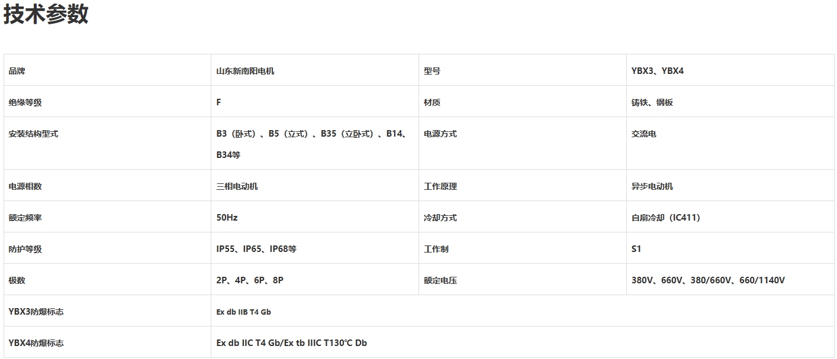Click the 380V、660V rated voltage value
The image size is (837, 359).
[708, 280]
